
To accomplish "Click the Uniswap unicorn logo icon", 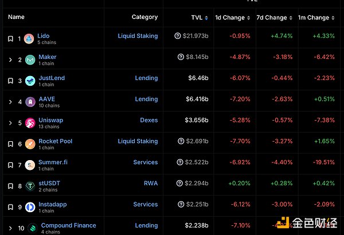I will click(x=29, y=123).
